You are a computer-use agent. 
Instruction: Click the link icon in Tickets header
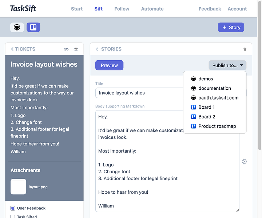(x=66, y=49)
